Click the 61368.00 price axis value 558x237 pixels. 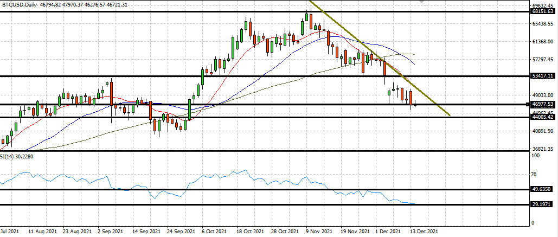pyautogui.click(x=543, y=41)
